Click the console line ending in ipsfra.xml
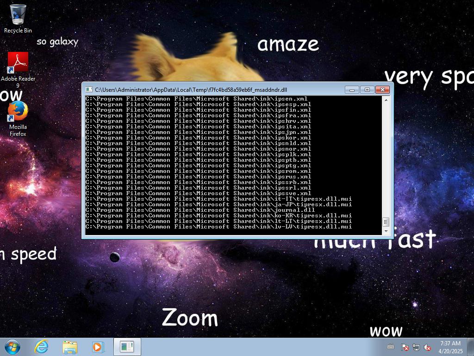The image size is (474, 356). pyautogui.click(x=198, y=115)
